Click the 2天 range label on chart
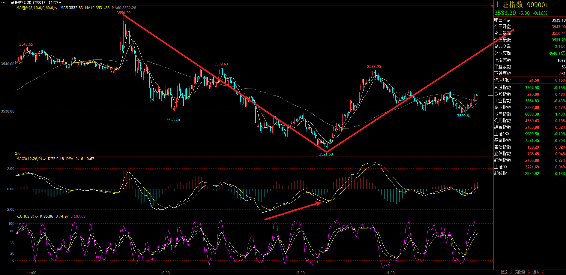Screen dimensions: 566x275 pos(18,153)
